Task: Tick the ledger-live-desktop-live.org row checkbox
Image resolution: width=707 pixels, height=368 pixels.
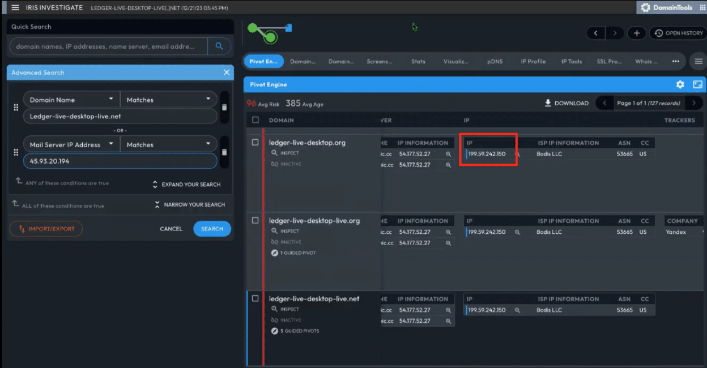Action: 254,220
